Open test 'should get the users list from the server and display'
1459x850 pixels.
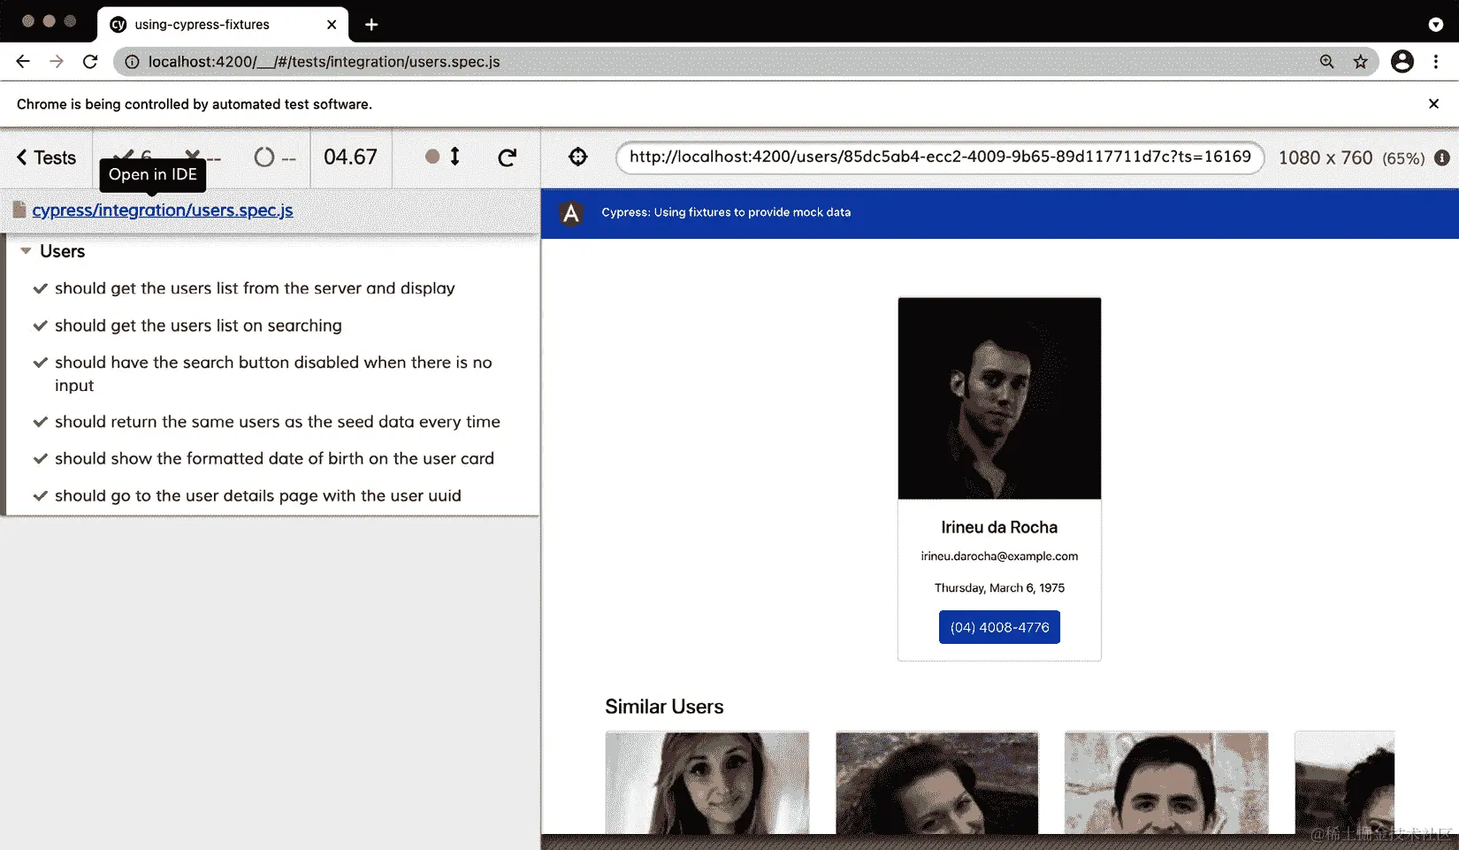[x=255, y=288]
